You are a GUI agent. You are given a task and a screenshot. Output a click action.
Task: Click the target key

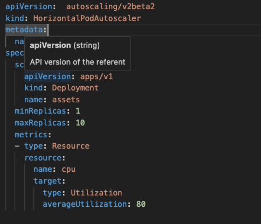(x=47, y=181)
